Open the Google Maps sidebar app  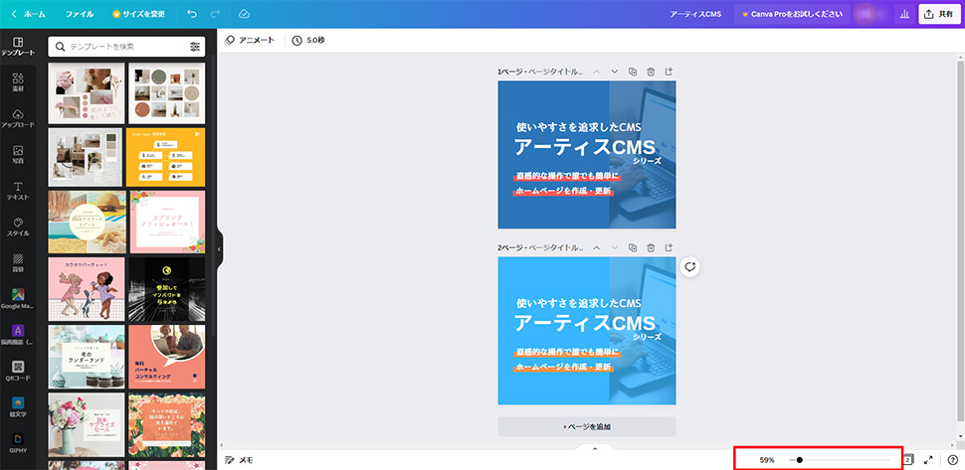[x=18, y=299]
